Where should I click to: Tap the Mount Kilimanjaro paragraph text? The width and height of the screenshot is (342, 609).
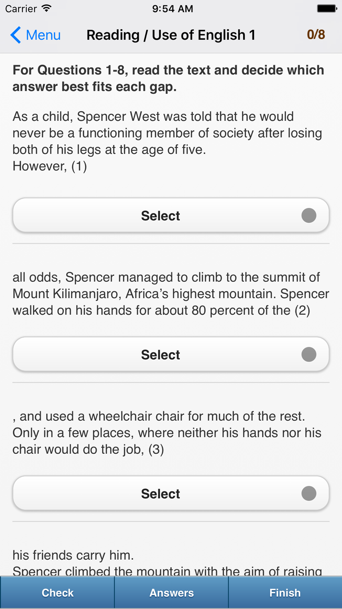pyautogui.click(x=171, y=294)
